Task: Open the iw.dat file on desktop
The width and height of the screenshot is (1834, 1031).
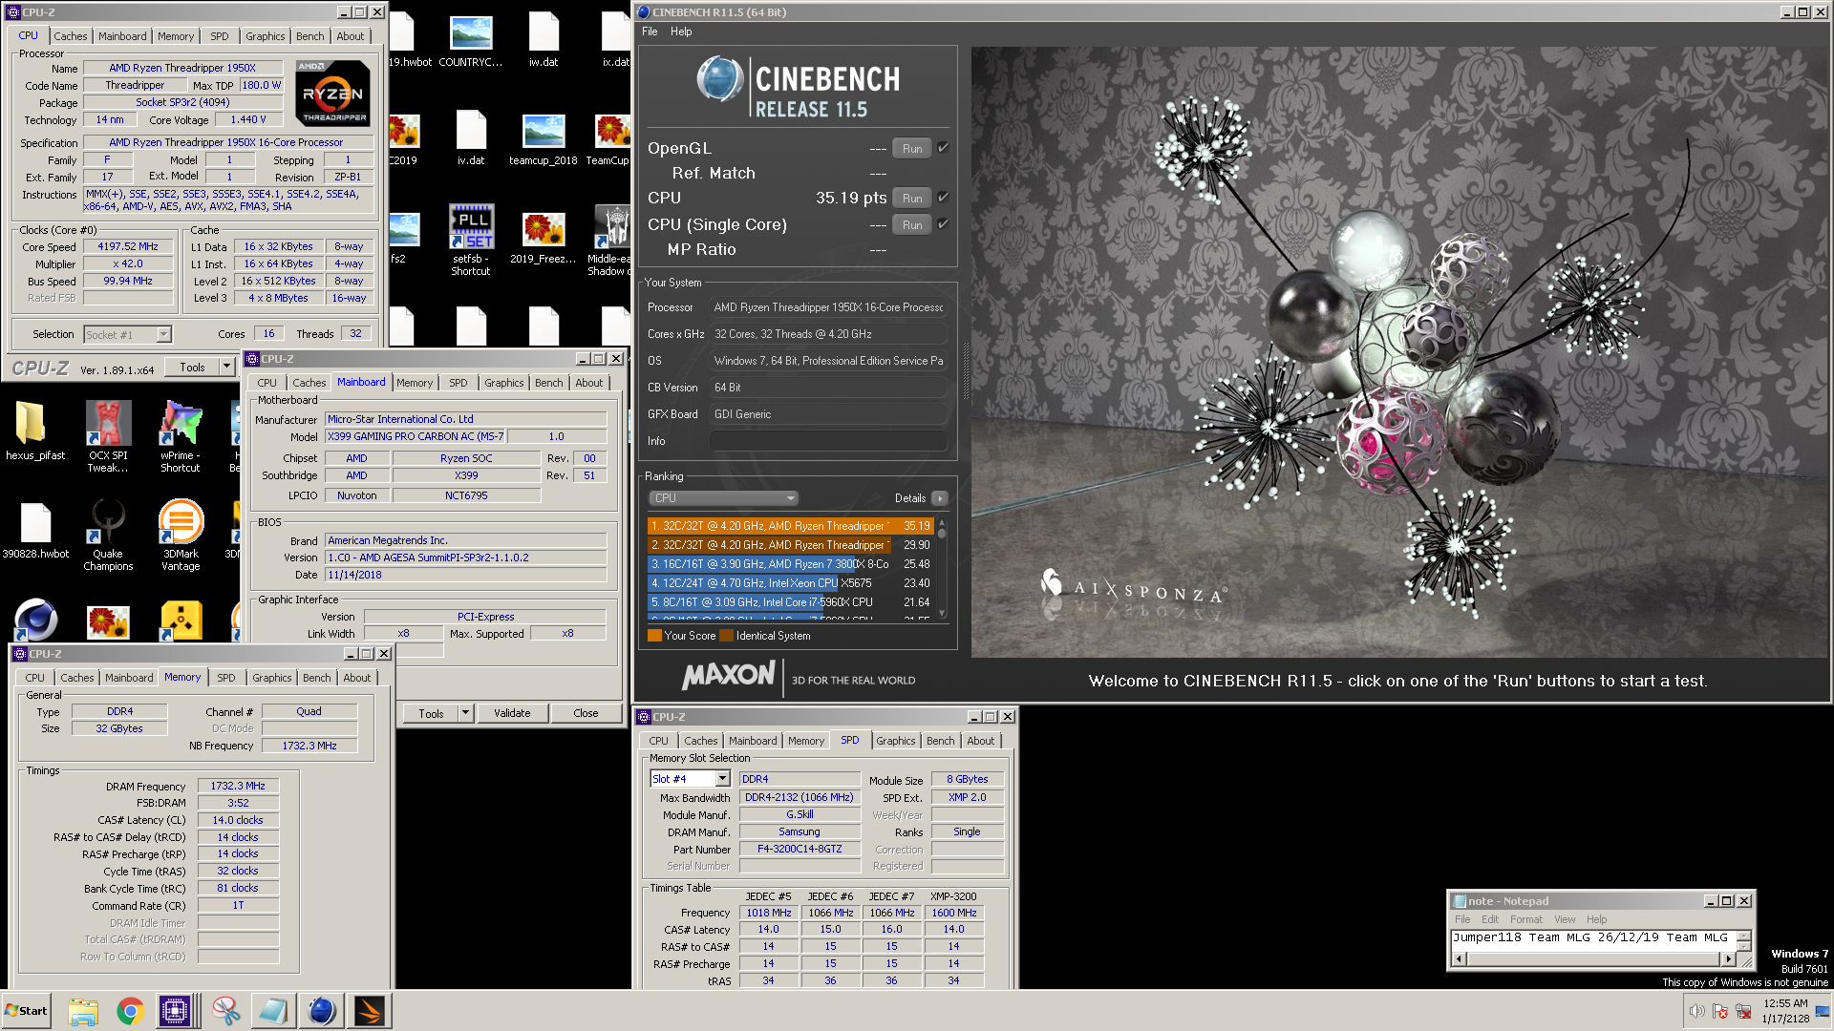Action: click(x=544, y=41)
